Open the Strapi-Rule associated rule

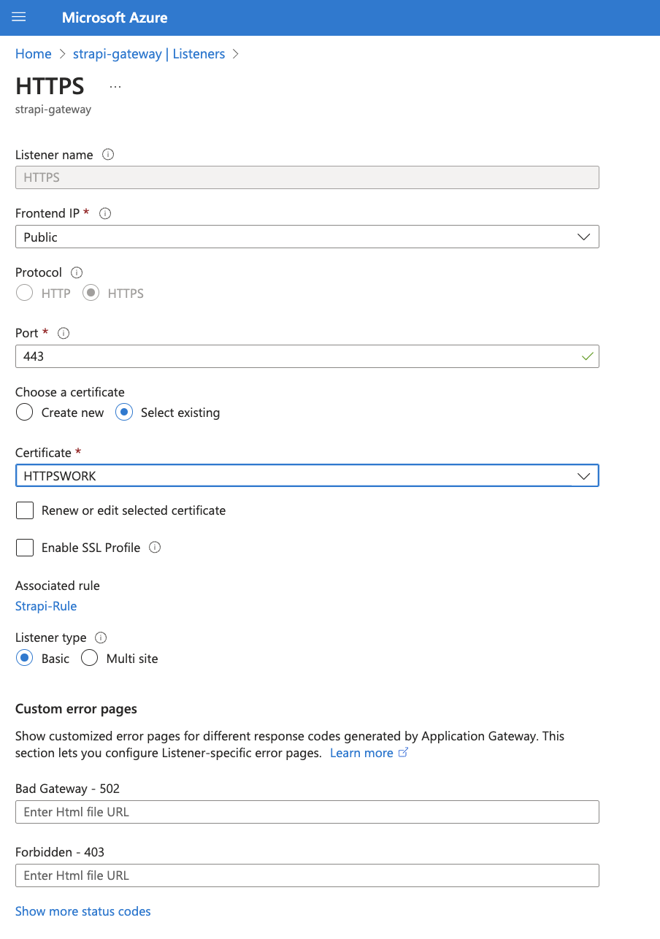(45, 605)
